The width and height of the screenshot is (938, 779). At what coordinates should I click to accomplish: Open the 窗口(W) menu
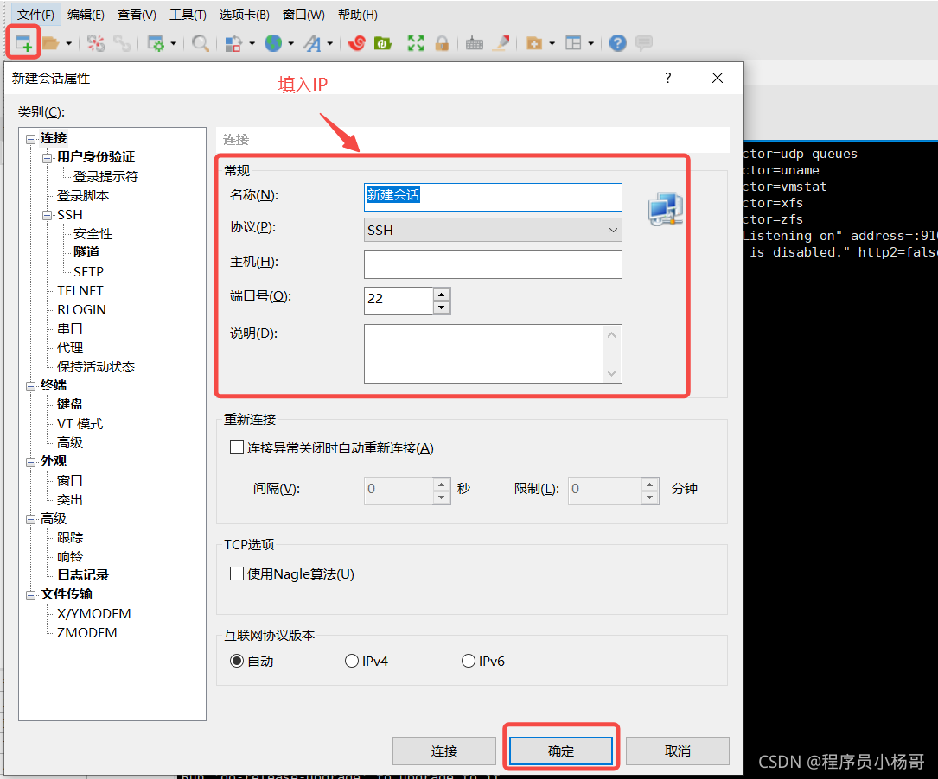pyautogui.click(x=304, y=15)
